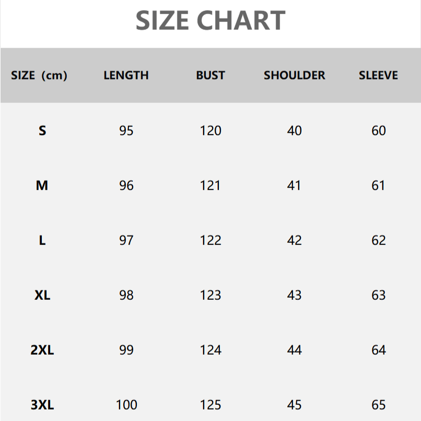Select the sleeve value 60
421x421 pixels.
click(x=379, y=131)
